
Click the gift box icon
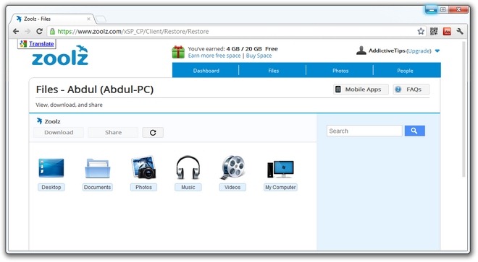point(178,52)
